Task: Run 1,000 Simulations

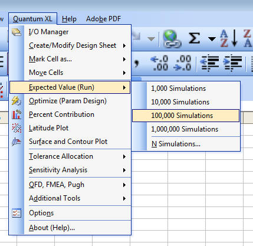Action: coord(186,88)
